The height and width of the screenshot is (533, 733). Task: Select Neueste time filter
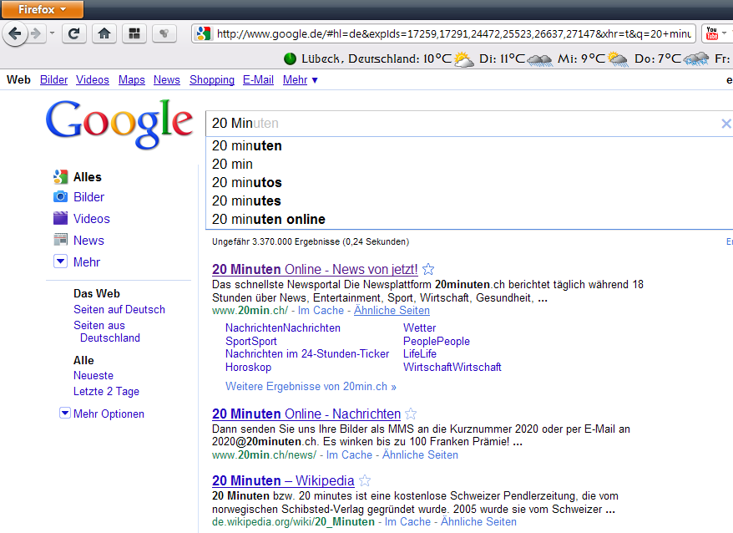[x=94, y=376]
